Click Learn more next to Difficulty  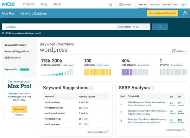103,65
